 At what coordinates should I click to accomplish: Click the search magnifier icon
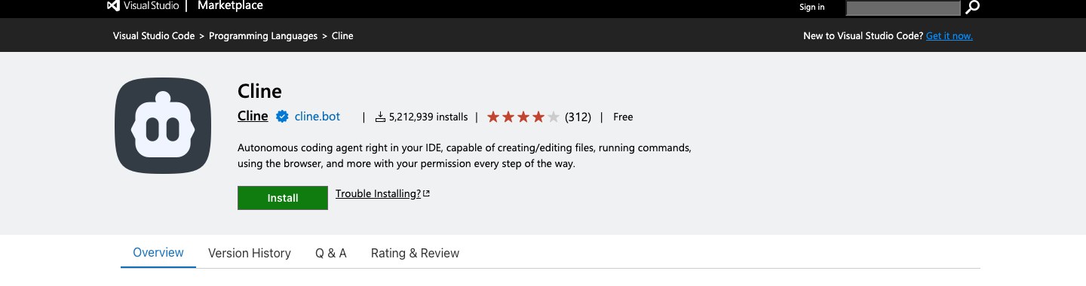click(x=973, y=7)
